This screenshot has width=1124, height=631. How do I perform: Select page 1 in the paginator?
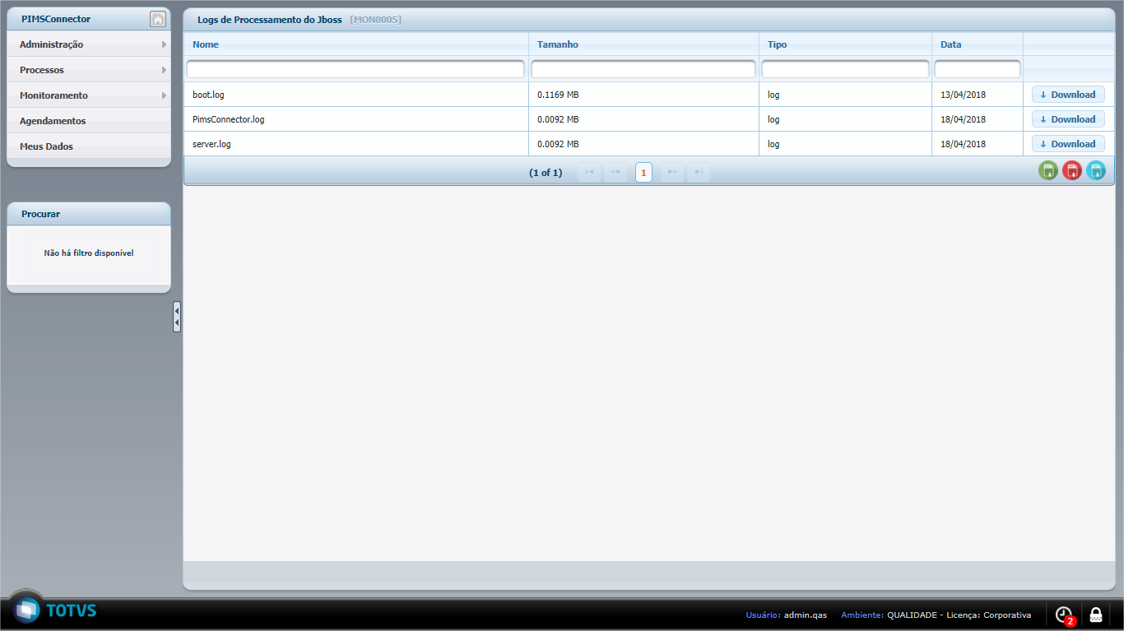643,172
